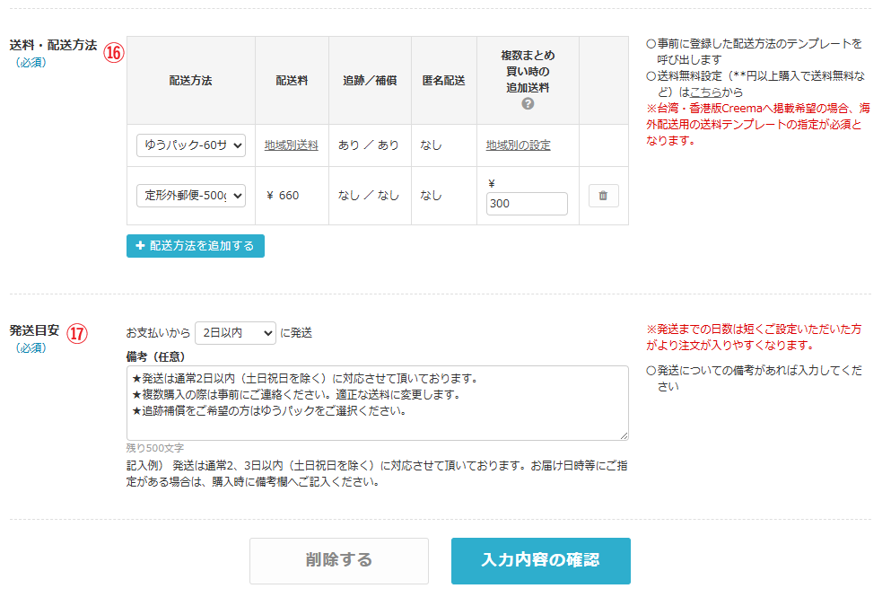Screen dimensions: 882x606
Task: Click the additional shipping fee field showing 300
Action: point(527,204)
